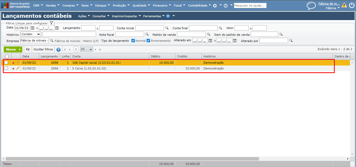The width and height of the screenshot is (356, 167).
Task: Delete the Caixa line via red X
Action: coord(13,68)
